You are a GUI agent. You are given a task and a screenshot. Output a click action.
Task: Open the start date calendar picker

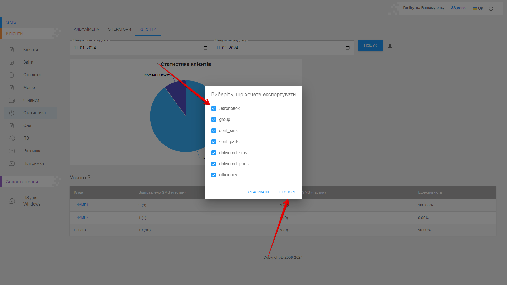click(x=205, y=48)
